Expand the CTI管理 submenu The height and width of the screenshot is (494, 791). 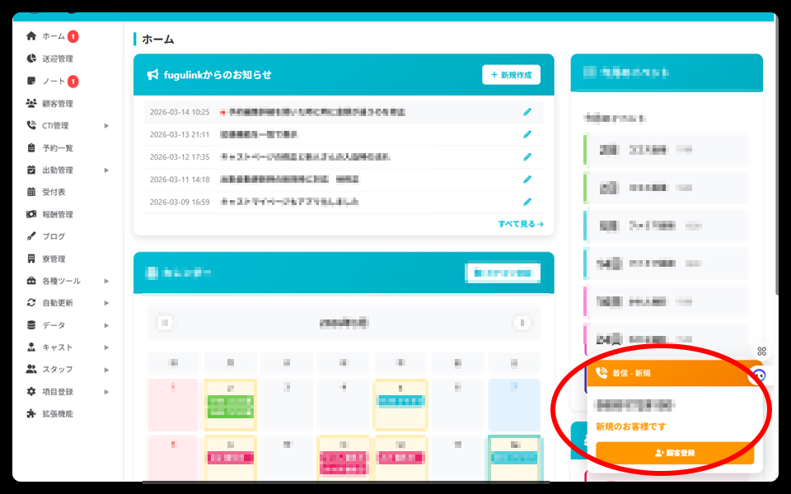coord(106,126)
